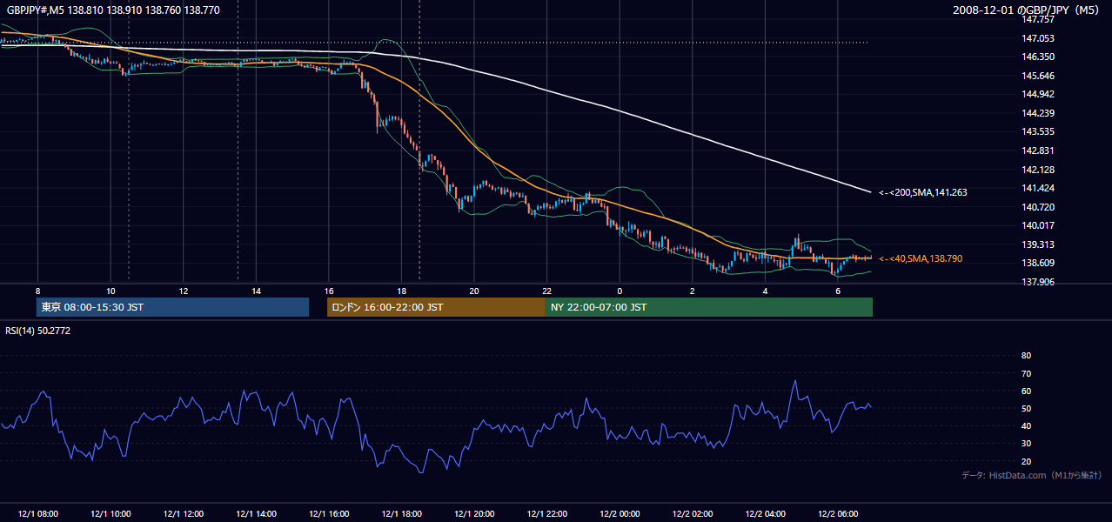The width and height of the screenshot is (1112, 522).
Task: Click RSI scale value 70
Action: click(1026, 373)
